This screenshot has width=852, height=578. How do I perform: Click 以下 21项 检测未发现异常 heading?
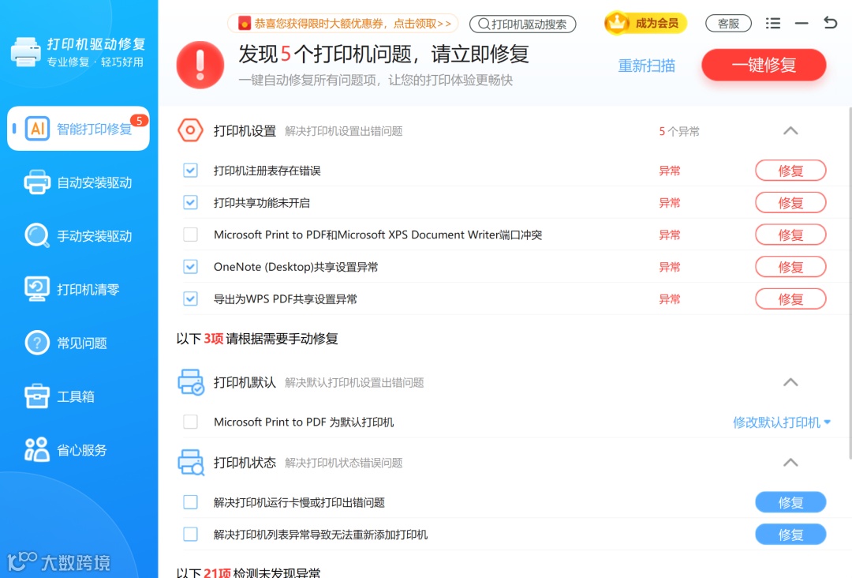click(x=248, y=572)
